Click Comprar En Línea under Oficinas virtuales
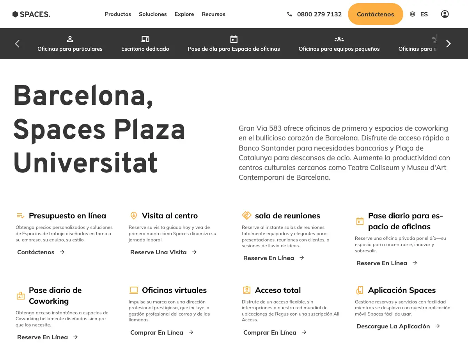468x351 pixels. coord(161,332)
